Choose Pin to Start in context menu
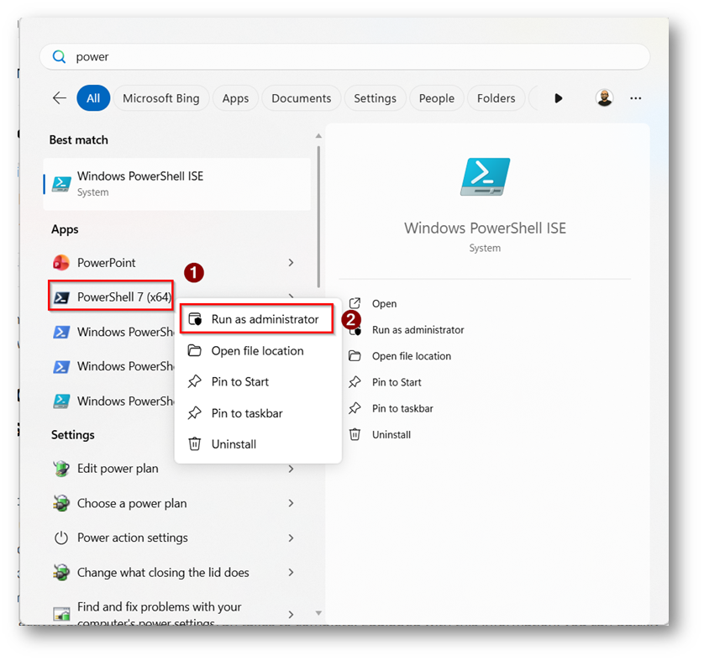Screen dimensions: 704x661 [258, 382]
